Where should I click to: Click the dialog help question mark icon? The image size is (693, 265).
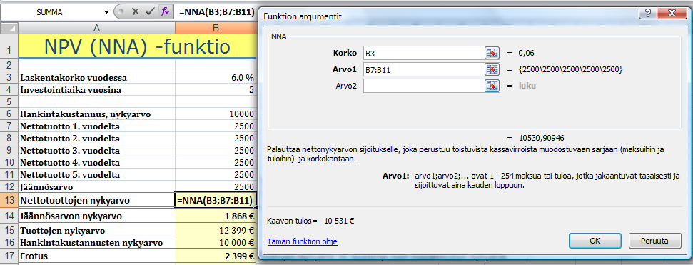click(x=648, y=14)
